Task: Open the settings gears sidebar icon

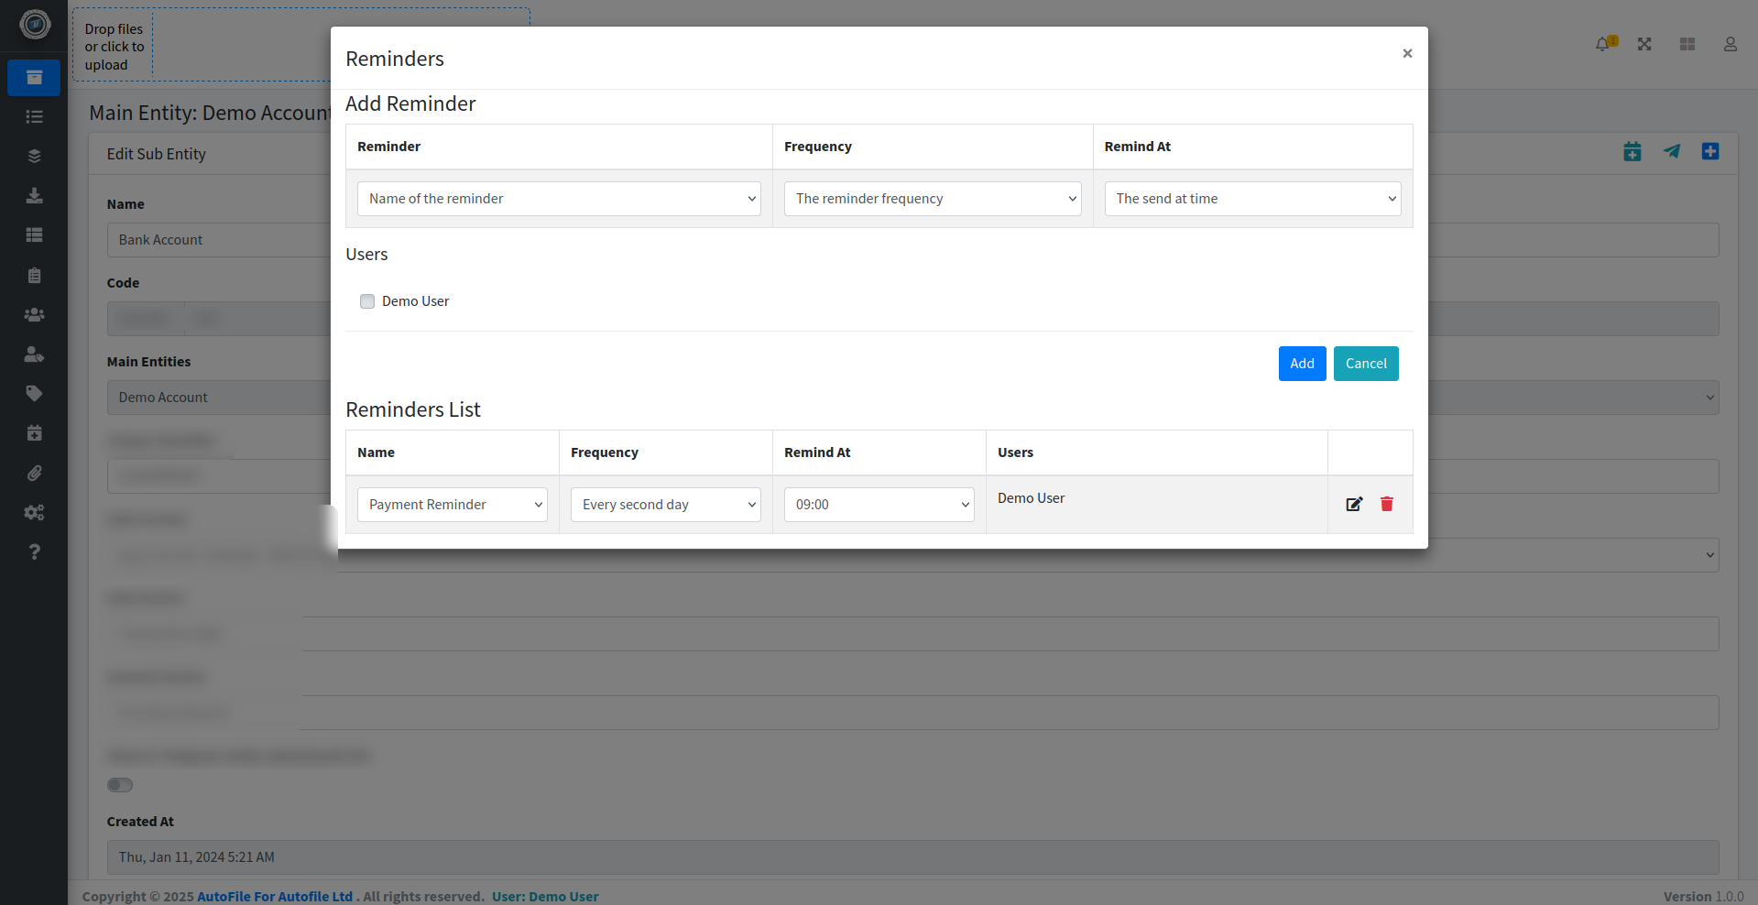Action: click(x=34, y=512)
